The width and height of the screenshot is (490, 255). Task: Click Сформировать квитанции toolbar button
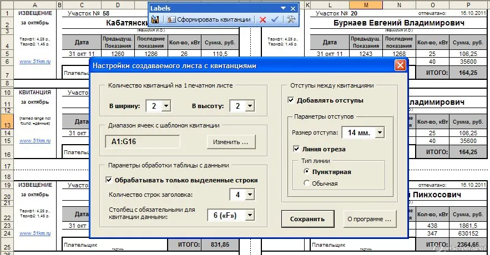pyautogui.click(x=209, y=19)
